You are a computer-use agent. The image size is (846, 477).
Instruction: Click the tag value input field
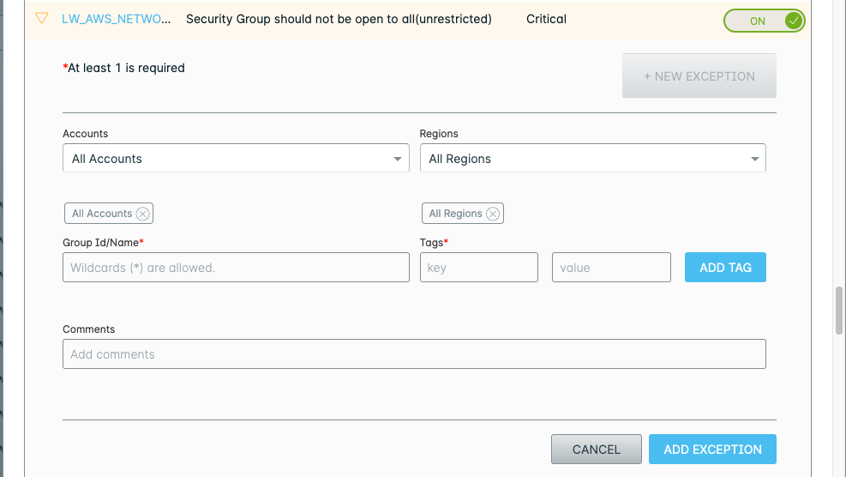611,268
